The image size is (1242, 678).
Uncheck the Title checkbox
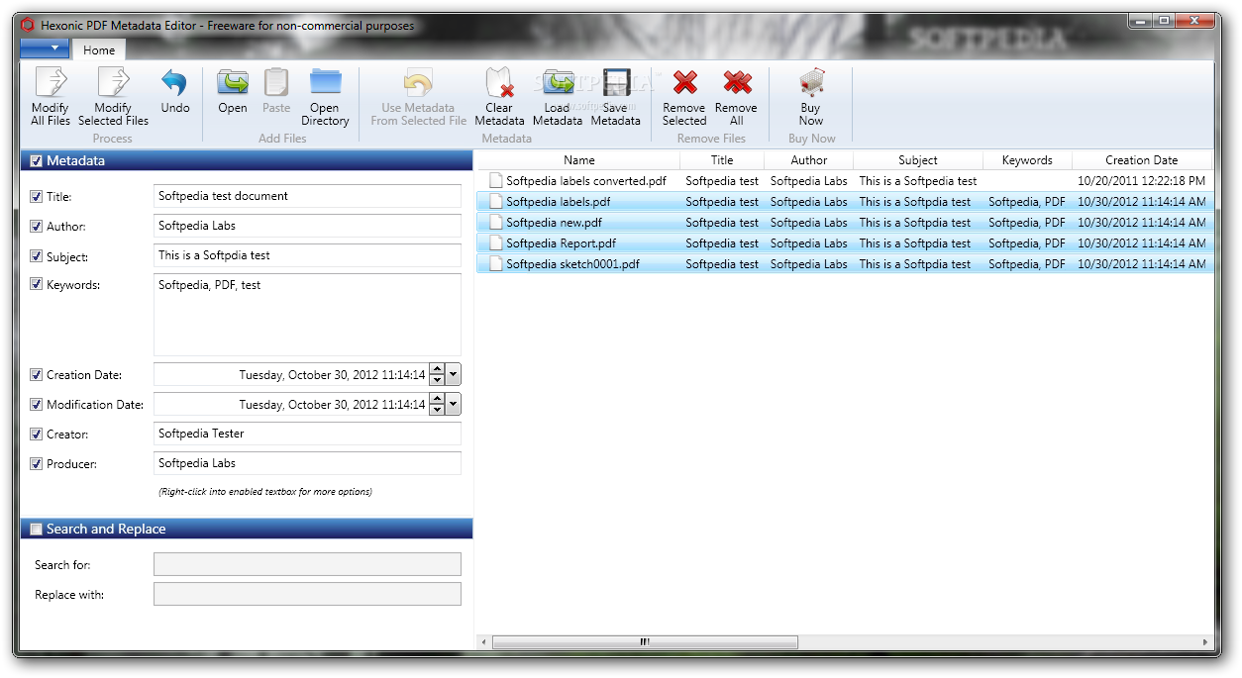point(37,197)
